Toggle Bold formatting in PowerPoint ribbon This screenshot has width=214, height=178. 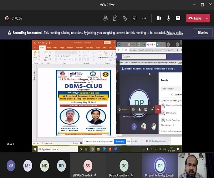(56, 56)
